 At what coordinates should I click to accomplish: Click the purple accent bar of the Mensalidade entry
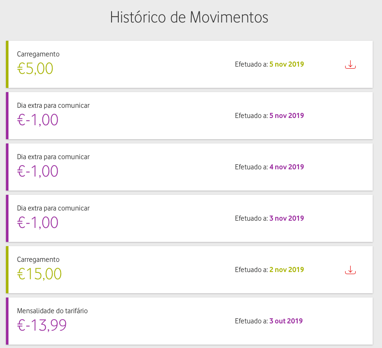click(x=7, y=321)
